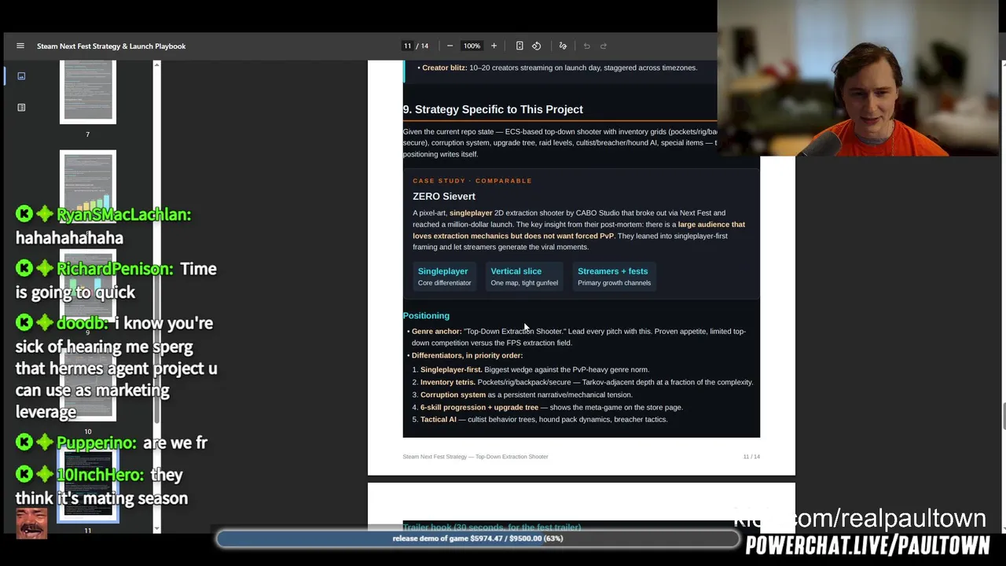Screen dimensions: 1006x566
Task: Click the main document vertical scrollbar thumb
Action: 1003,417
